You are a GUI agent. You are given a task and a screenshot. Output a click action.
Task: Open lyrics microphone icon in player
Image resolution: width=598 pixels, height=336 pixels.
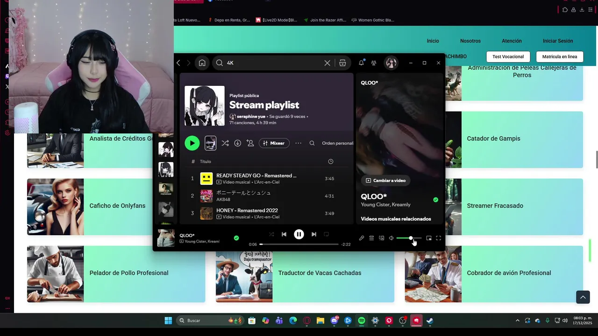(x=362, y=238)
